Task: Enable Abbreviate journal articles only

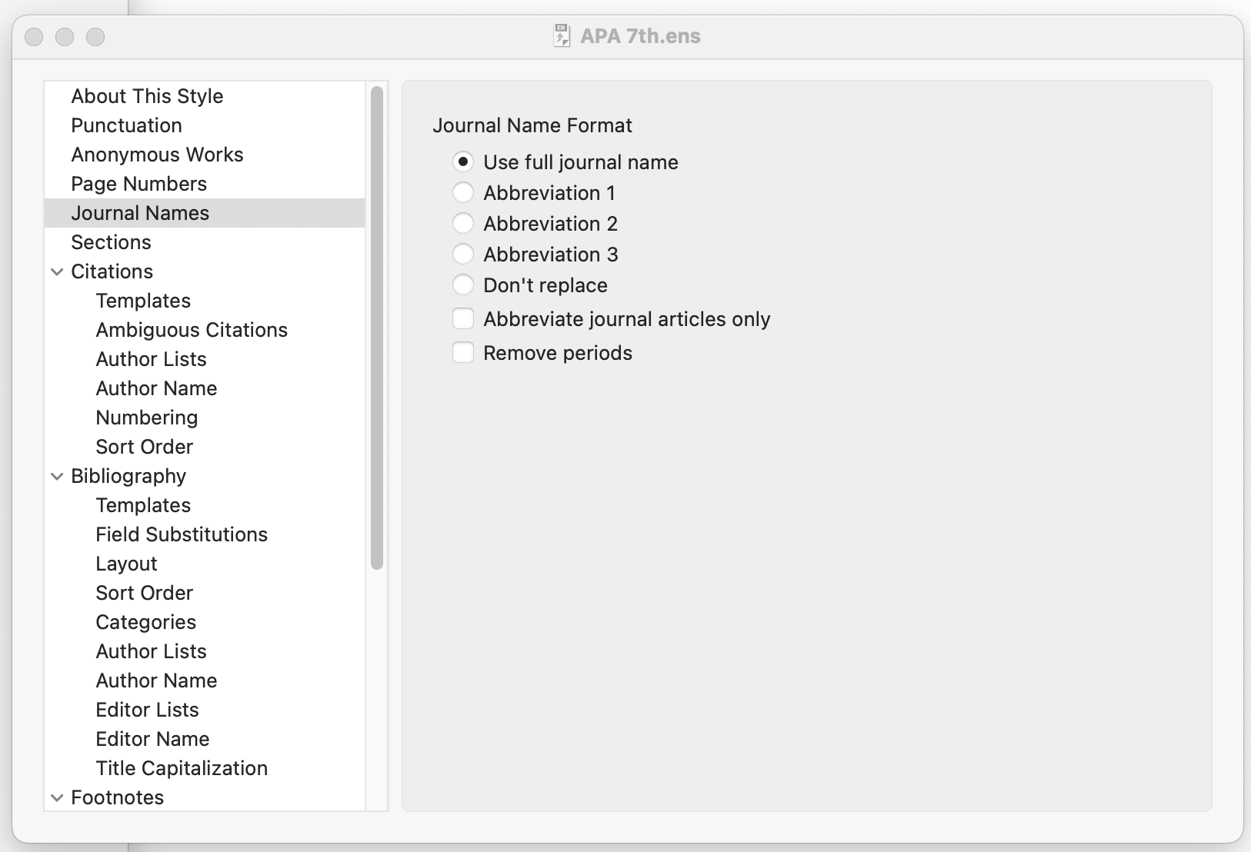Action: (464, 318)
